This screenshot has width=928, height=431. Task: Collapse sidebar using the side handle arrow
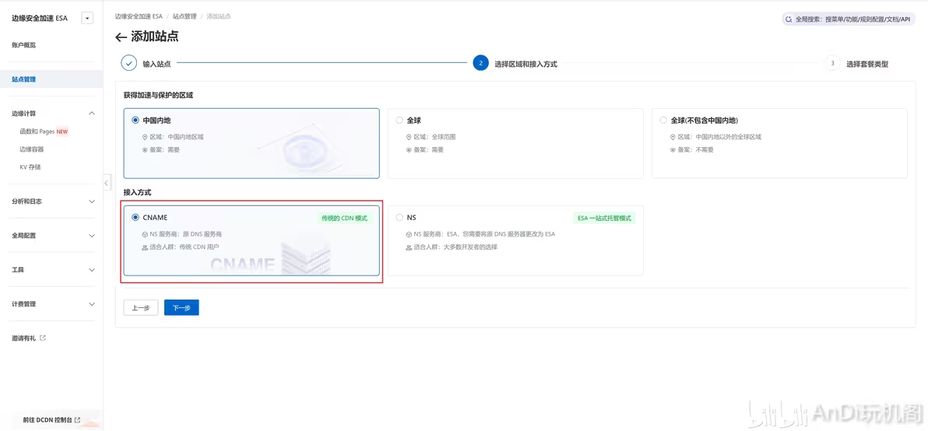107,183
